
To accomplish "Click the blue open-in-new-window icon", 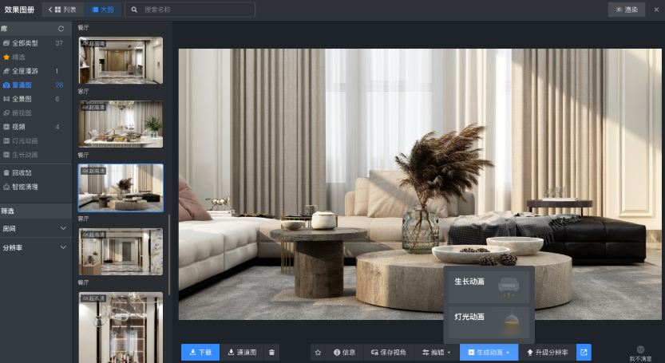I will tap(584, 352).
